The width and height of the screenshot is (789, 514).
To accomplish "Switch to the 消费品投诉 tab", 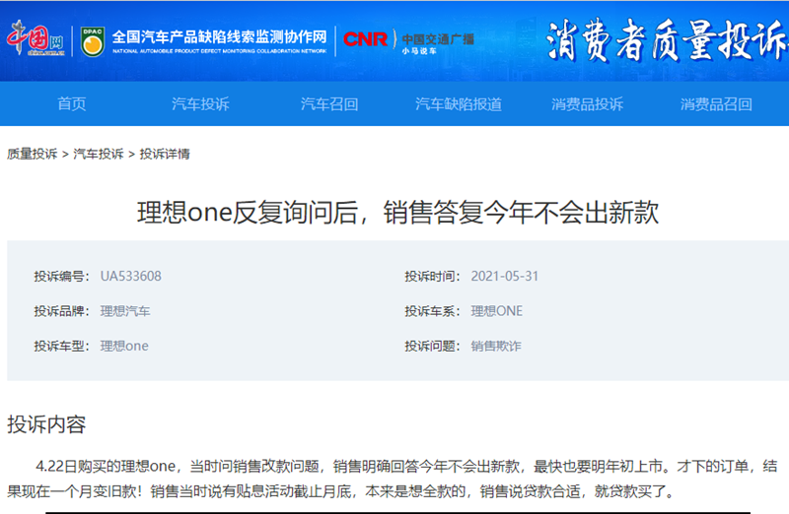I will click(x=587, y=104).
